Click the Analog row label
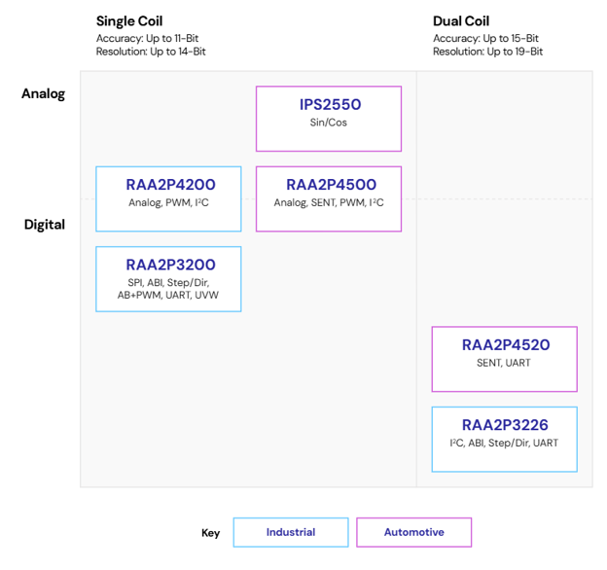Screen dimensions: 607x570 click(44, 94)
